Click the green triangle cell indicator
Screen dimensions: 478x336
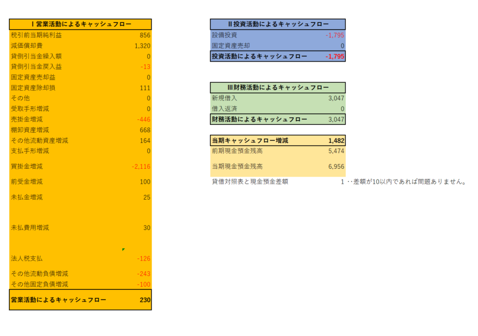pyautogui.click(x=123, y=249)
